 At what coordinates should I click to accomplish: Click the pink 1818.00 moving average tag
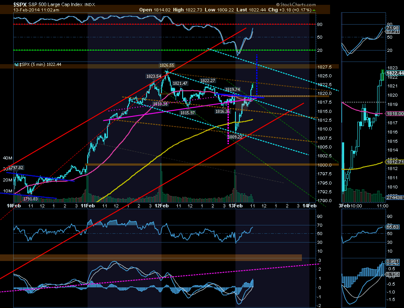click(x=394, y=113)
